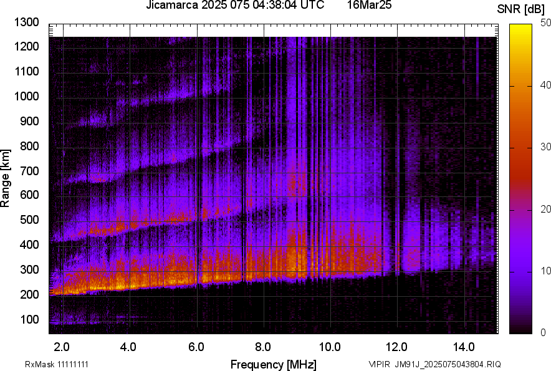Click frequency axis tick '2.0'
The image size is (551, 371).
[62, 347]
